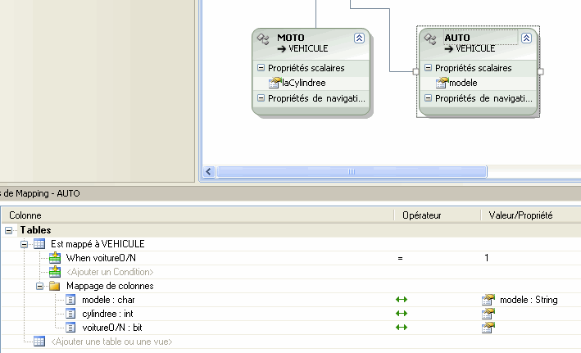This screenshot has width=581, height=353.
Task: Click the inheritance arrow icon under MOTO
Action: click(282, 48)
